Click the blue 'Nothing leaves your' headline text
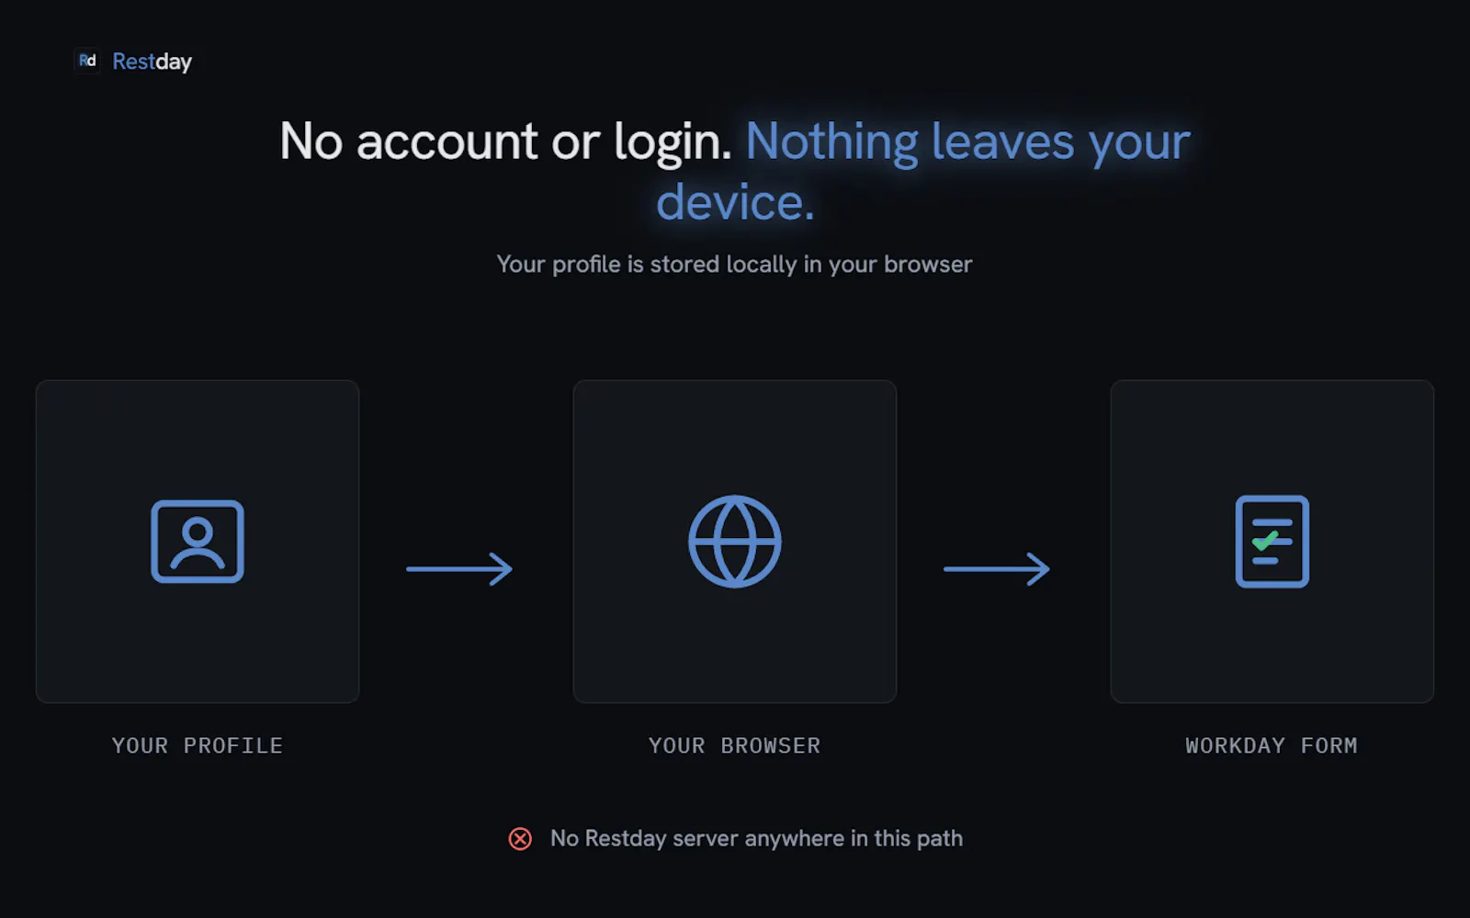Screen dimensions: 1470x918 point(967,142)
